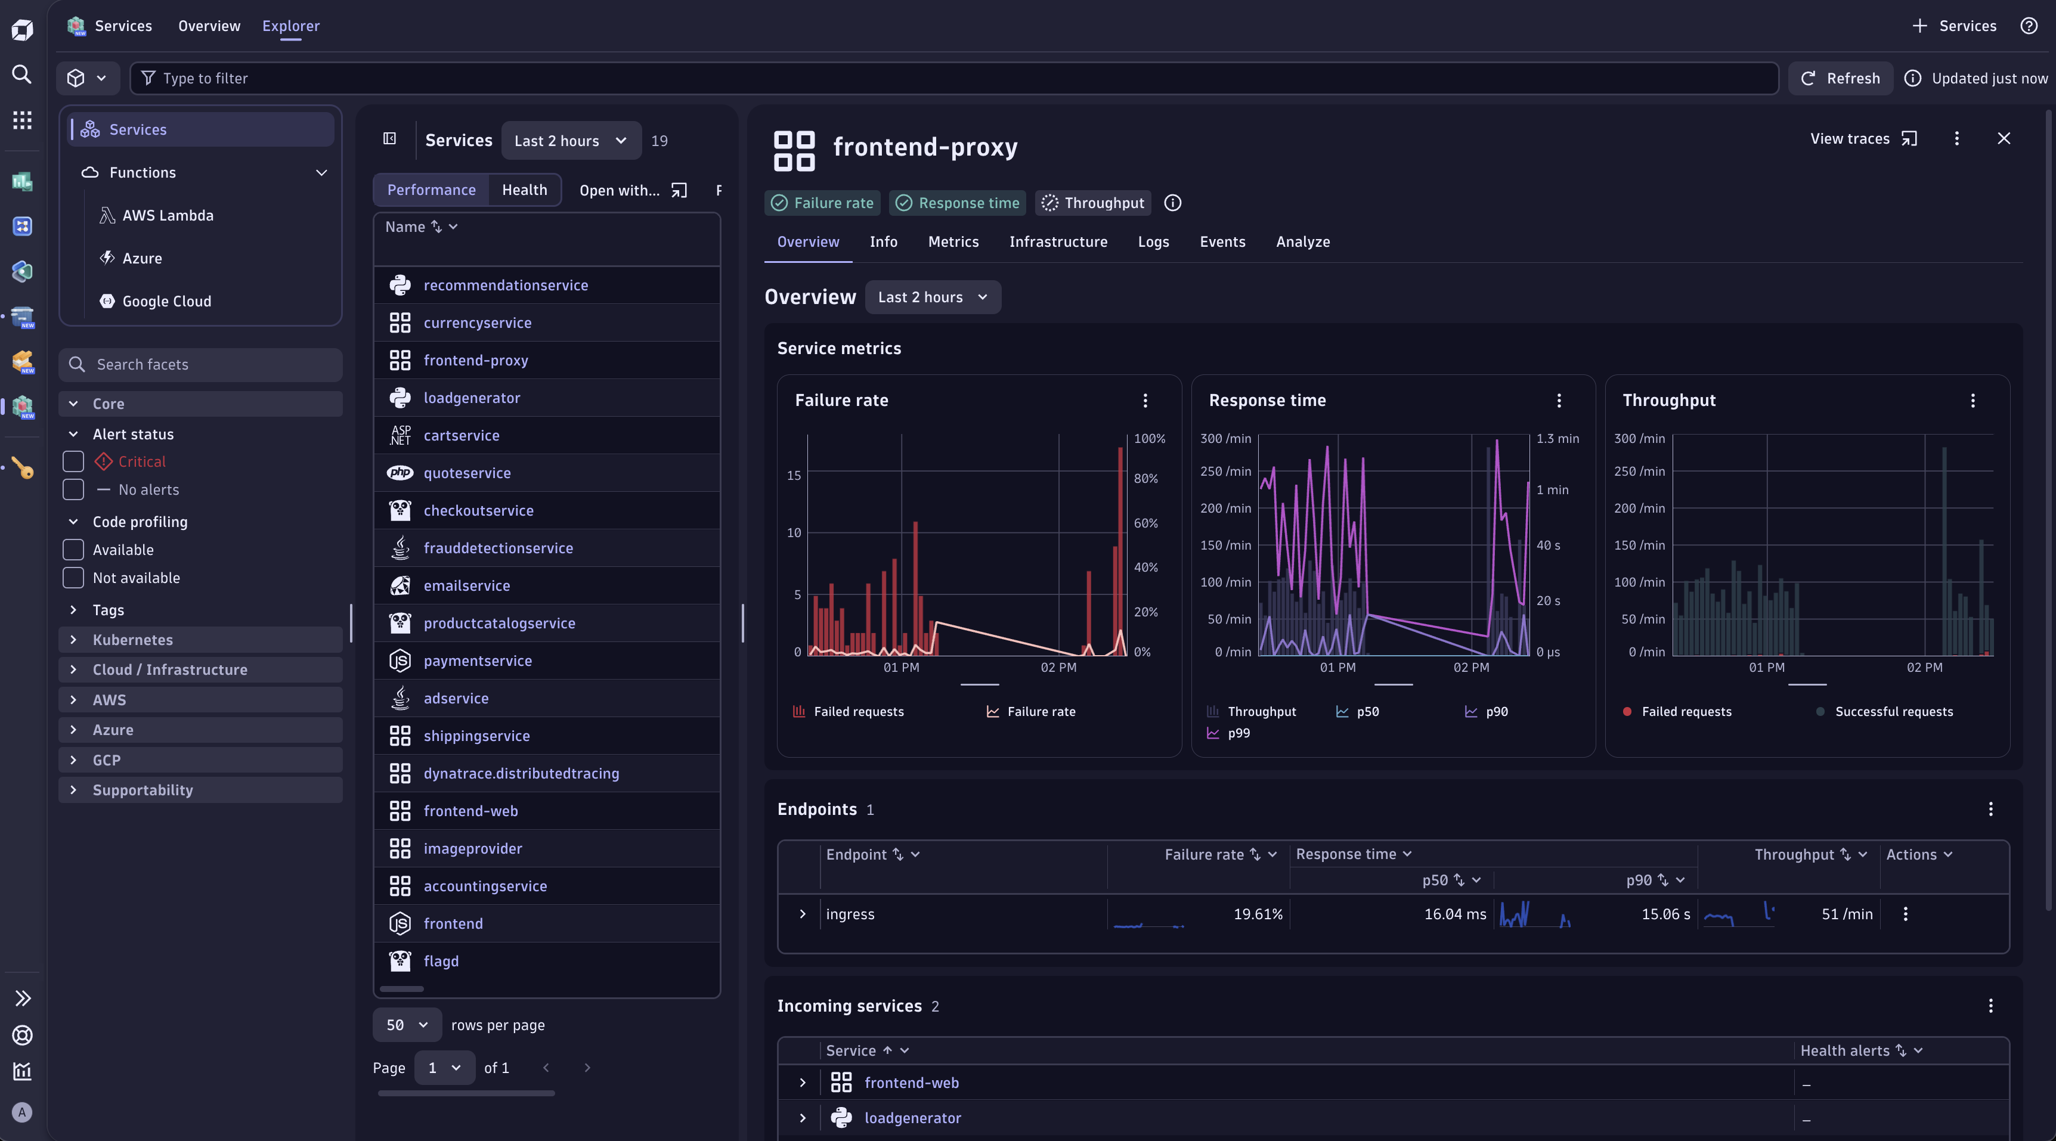Open the Last 2 hours timeframe dropdown

pos(570,141)
